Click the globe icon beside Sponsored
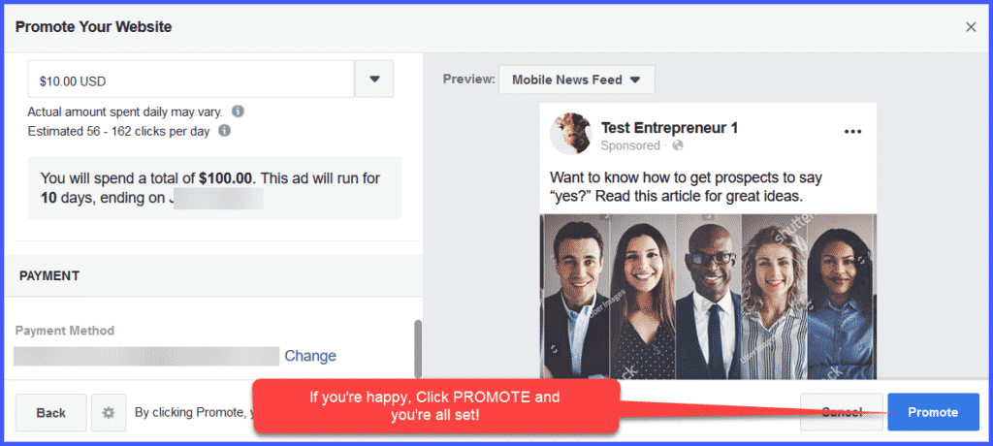993x446 pixels. tap(677, 145)
